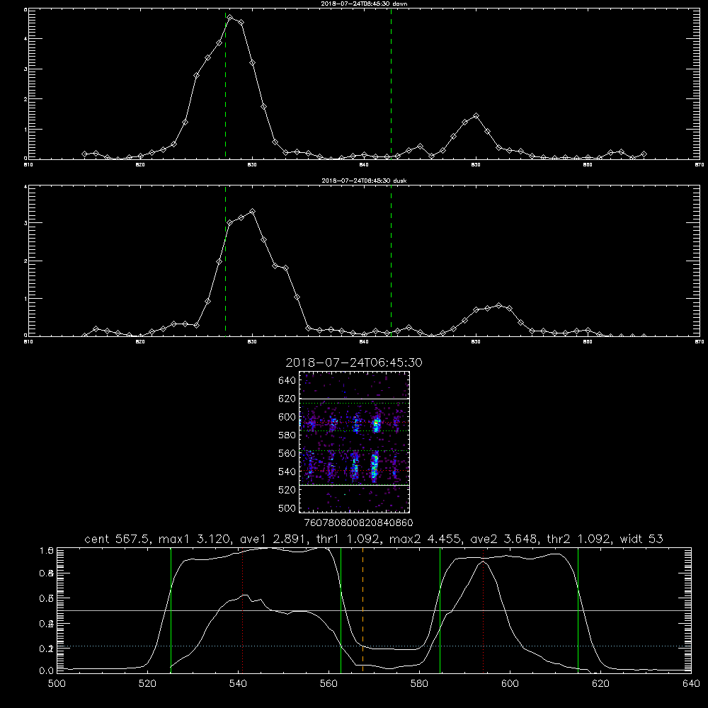Click the '2018-07-24T06:45:30 dawn' plot title

[364, 4]
